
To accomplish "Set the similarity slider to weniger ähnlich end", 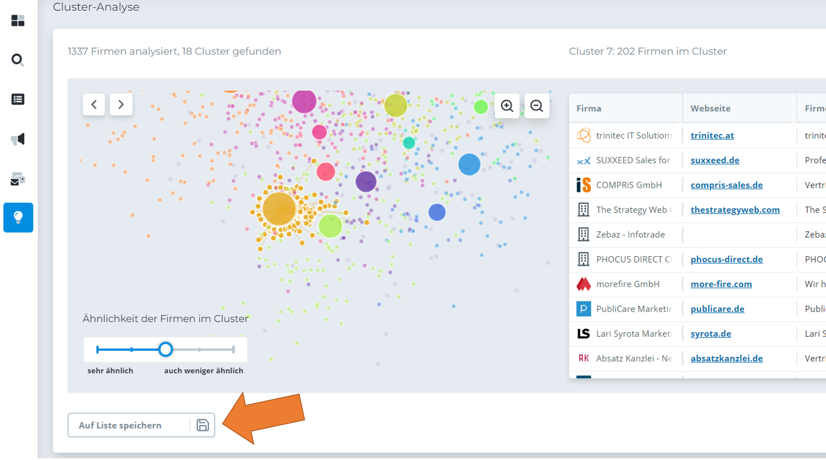I will 234,349.
